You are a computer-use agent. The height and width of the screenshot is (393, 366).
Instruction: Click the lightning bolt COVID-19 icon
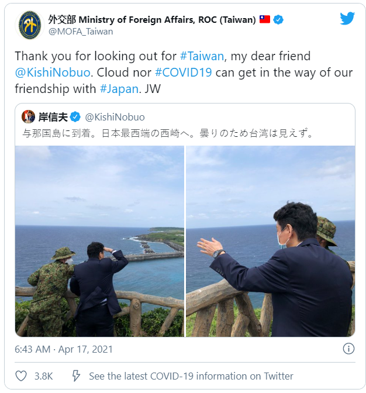point(76,375)
